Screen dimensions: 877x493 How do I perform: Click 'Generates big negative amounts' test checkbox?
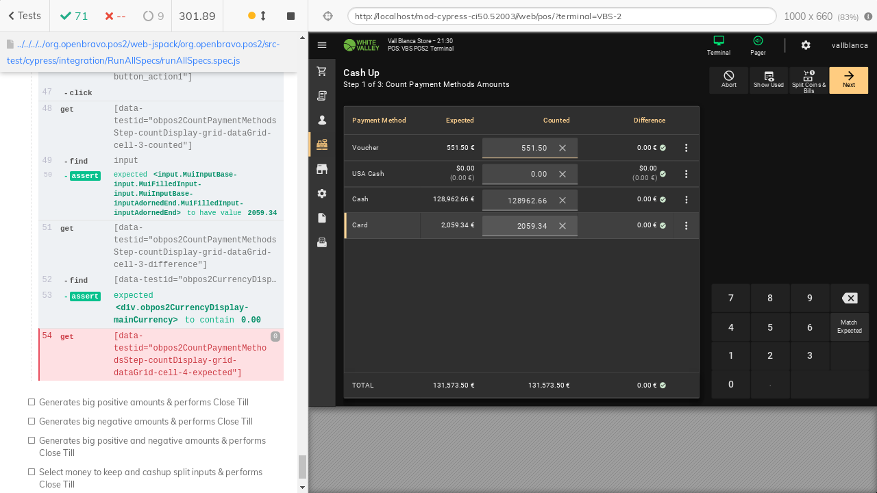pyautogui.click(x=32, y=422)
